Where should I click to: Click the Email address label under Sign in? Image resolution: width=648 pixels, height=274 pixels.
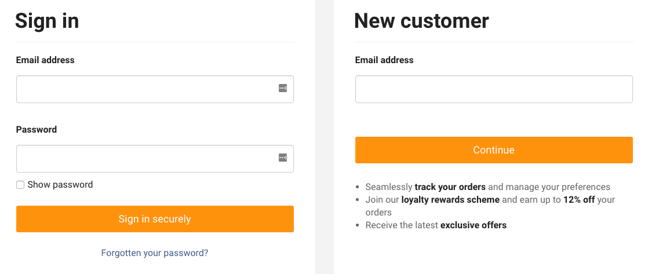[45, 60]
